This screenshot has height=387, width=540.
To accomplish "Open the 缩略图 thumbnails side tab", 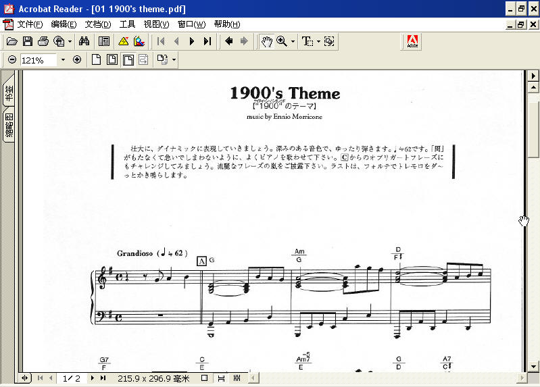I will pos(8,125).
